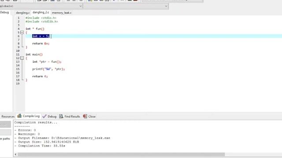Click the line number 13 in gutter
282x158 pixels.
18,62
